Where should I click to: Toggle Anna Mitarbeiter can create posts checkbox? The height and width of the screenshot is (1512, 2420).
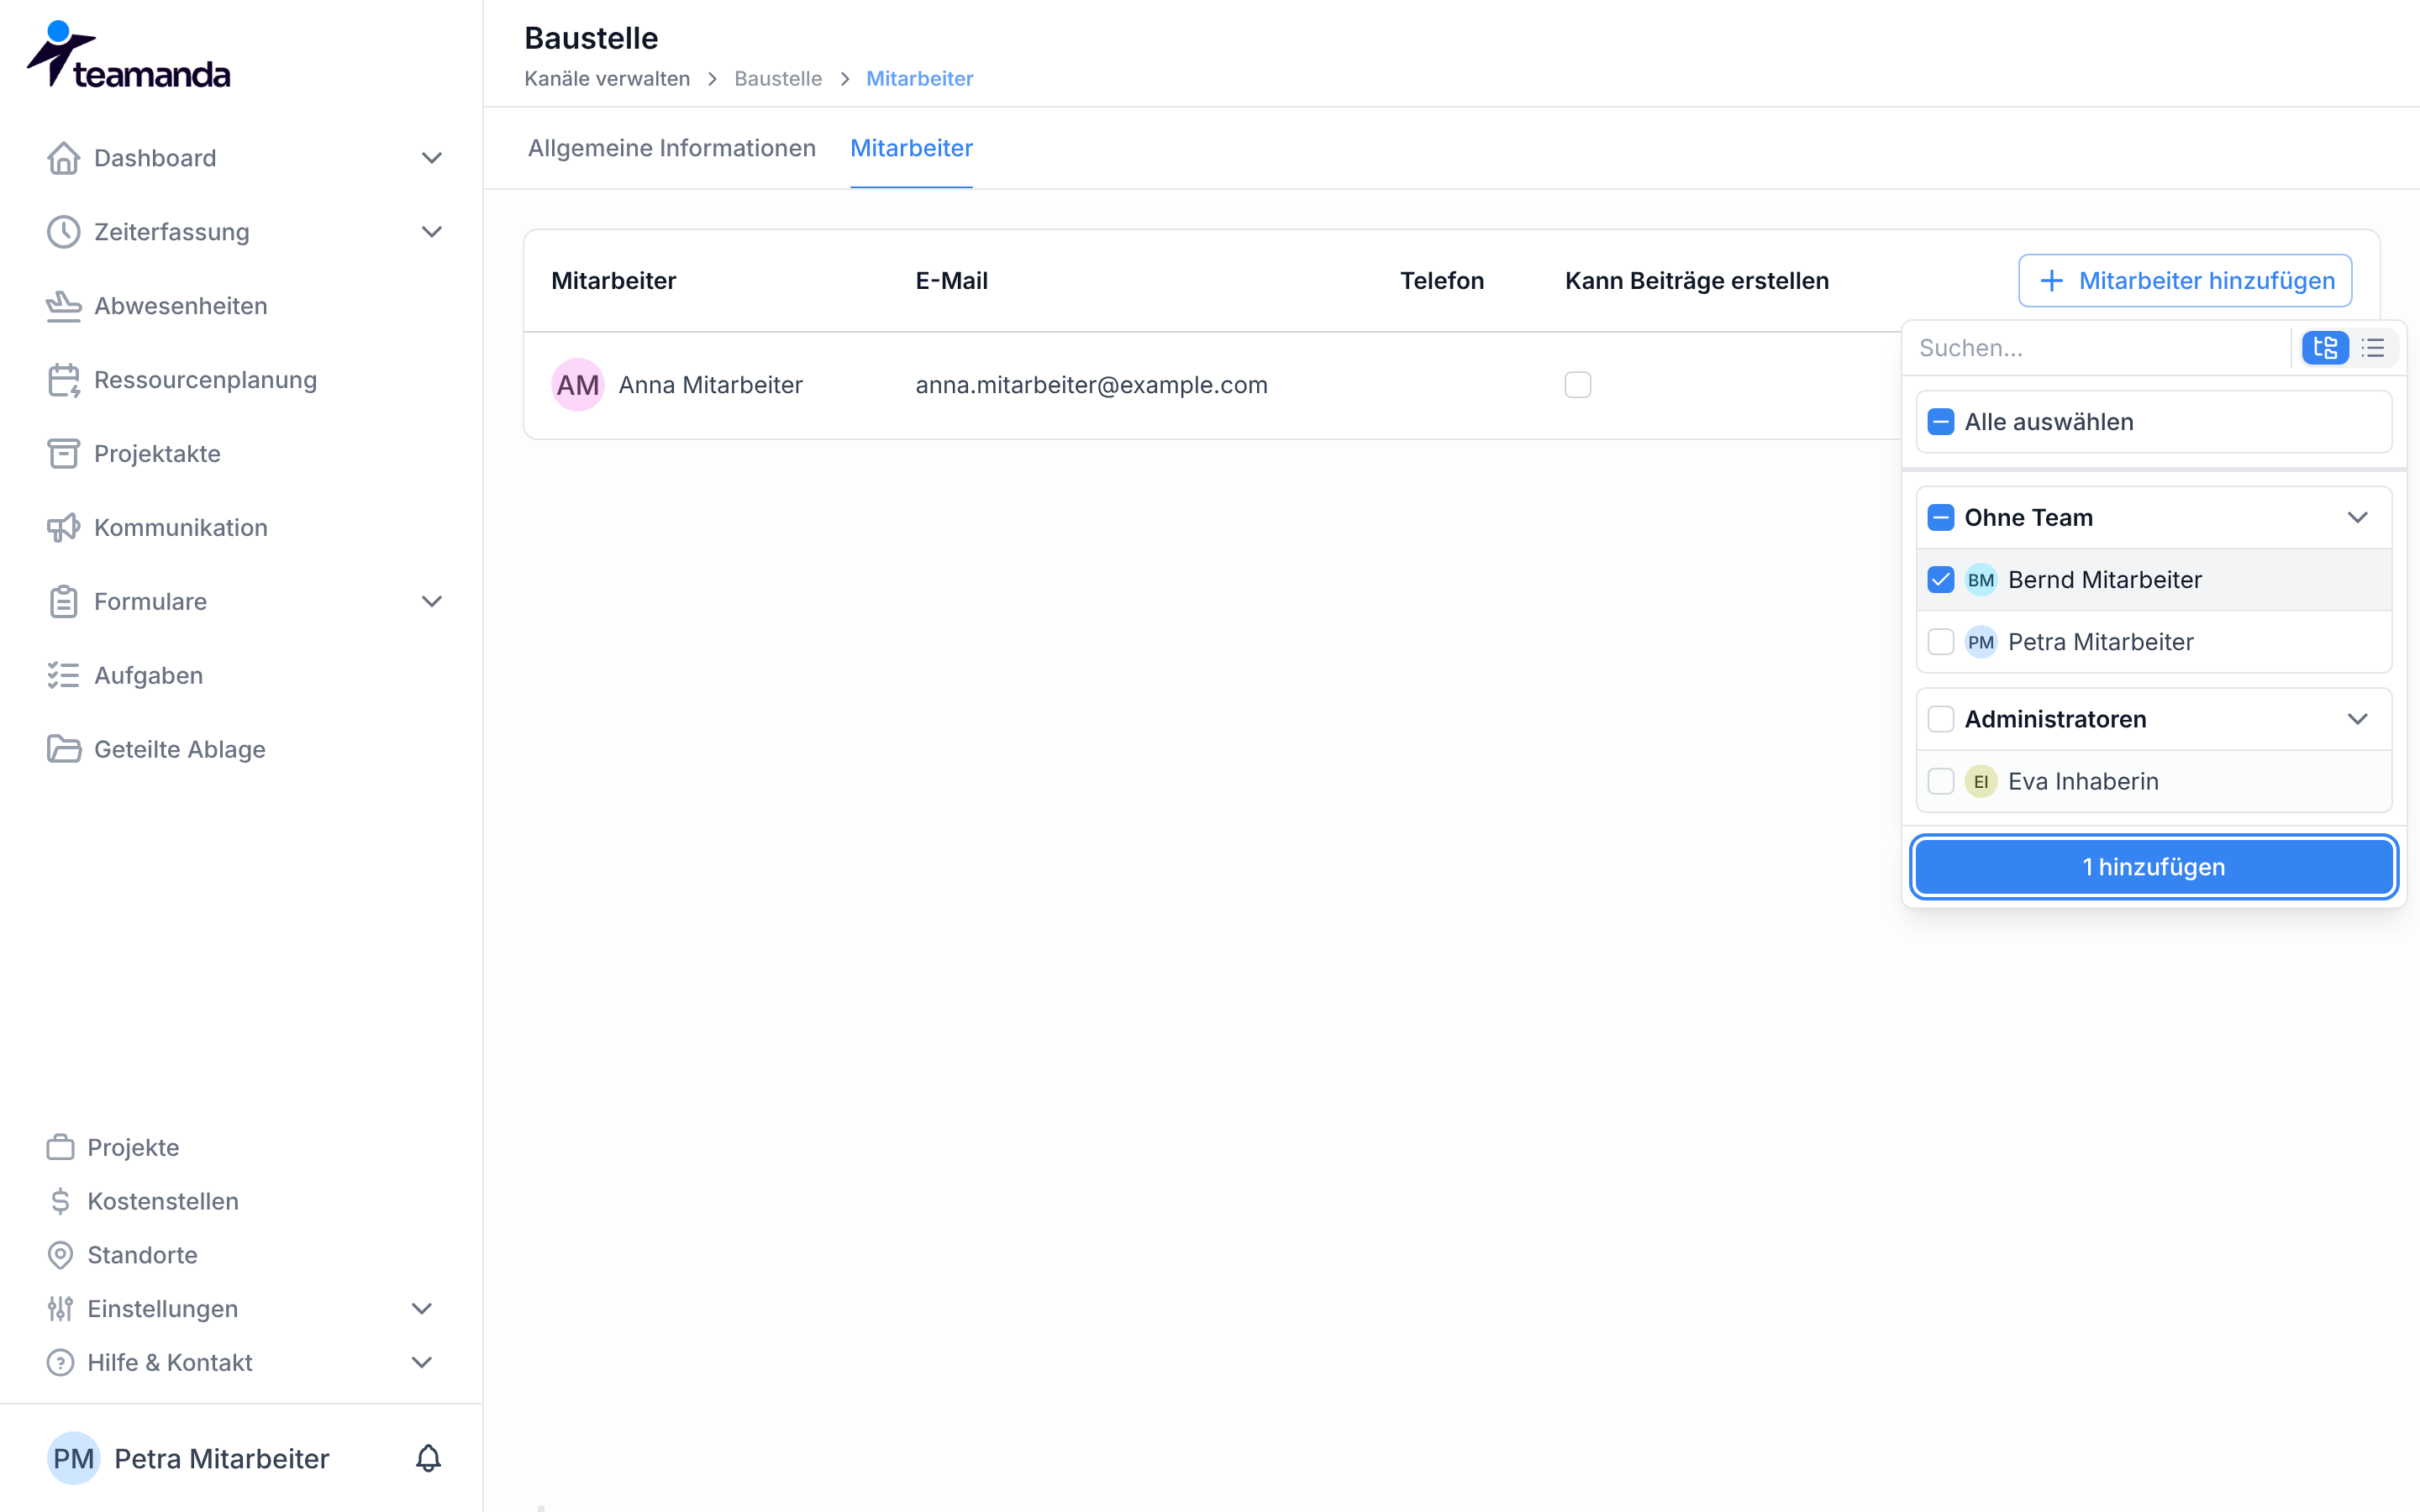coord(1578,385)
